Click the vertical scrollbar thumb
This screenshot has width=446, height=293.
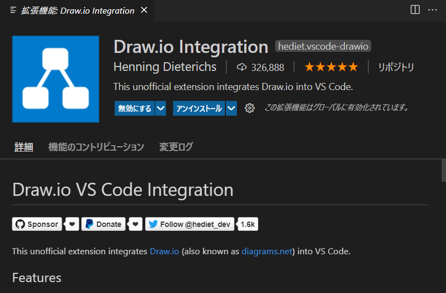[x=443, y=170]
